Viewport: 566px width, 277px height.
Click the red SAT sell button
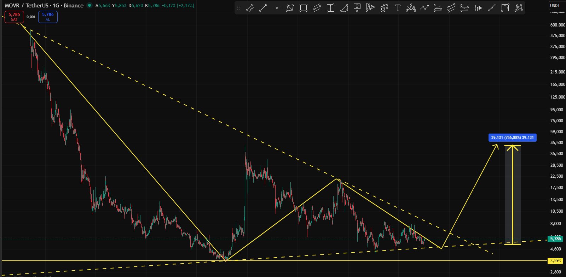click(14, 17)
